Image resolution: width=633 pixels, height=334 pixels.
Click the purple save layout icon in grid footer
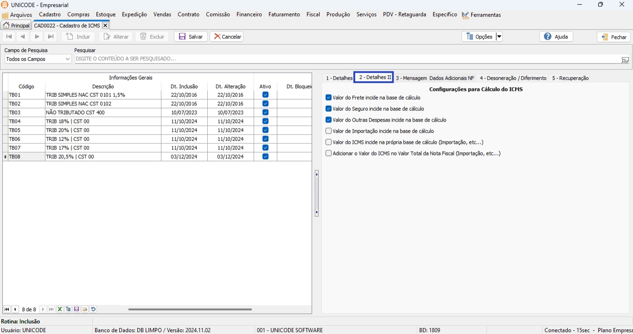77,309
